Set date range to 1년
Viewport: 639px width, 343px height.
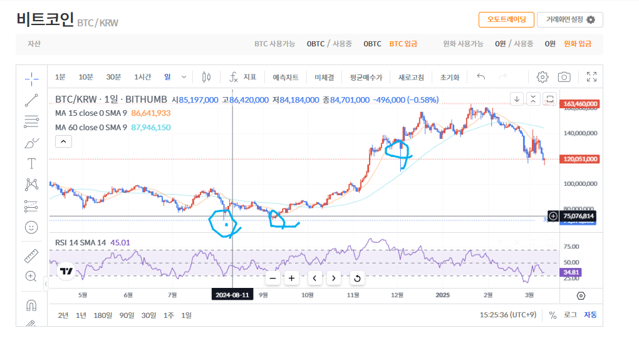[x=81, y=315]
